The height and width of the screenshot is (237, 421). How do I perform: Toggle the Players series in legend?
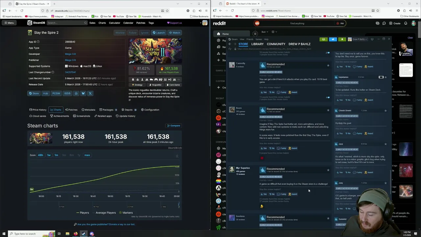point(83,213)
